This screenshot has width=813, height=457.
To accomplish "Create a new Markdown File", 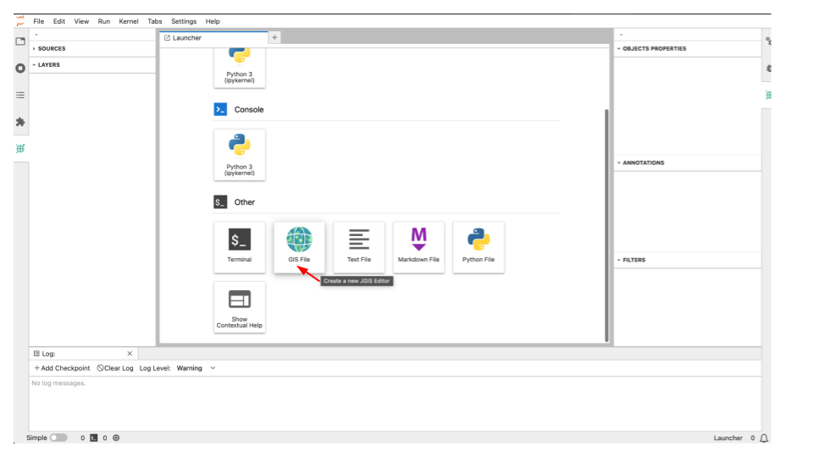I will 418,246.
